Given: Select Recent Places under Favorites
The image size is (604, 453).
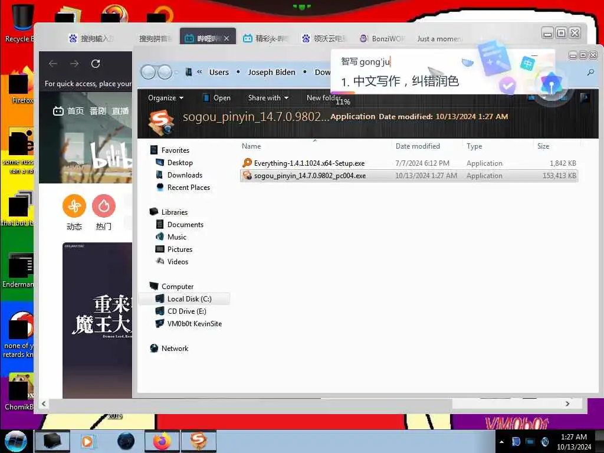Looking at the screenshot, I should pyautogui.click(x=183, y=187).
